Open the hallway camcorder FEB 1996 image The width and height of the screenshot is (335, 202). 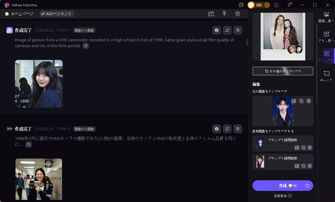coord(39,179)
